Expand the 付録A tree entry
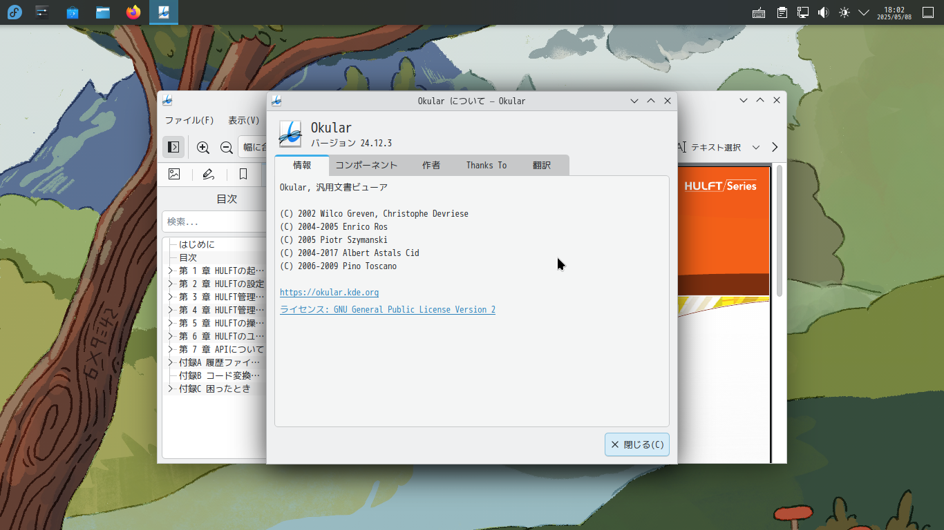The image size is (944, 530). click(x=171, y=363)
